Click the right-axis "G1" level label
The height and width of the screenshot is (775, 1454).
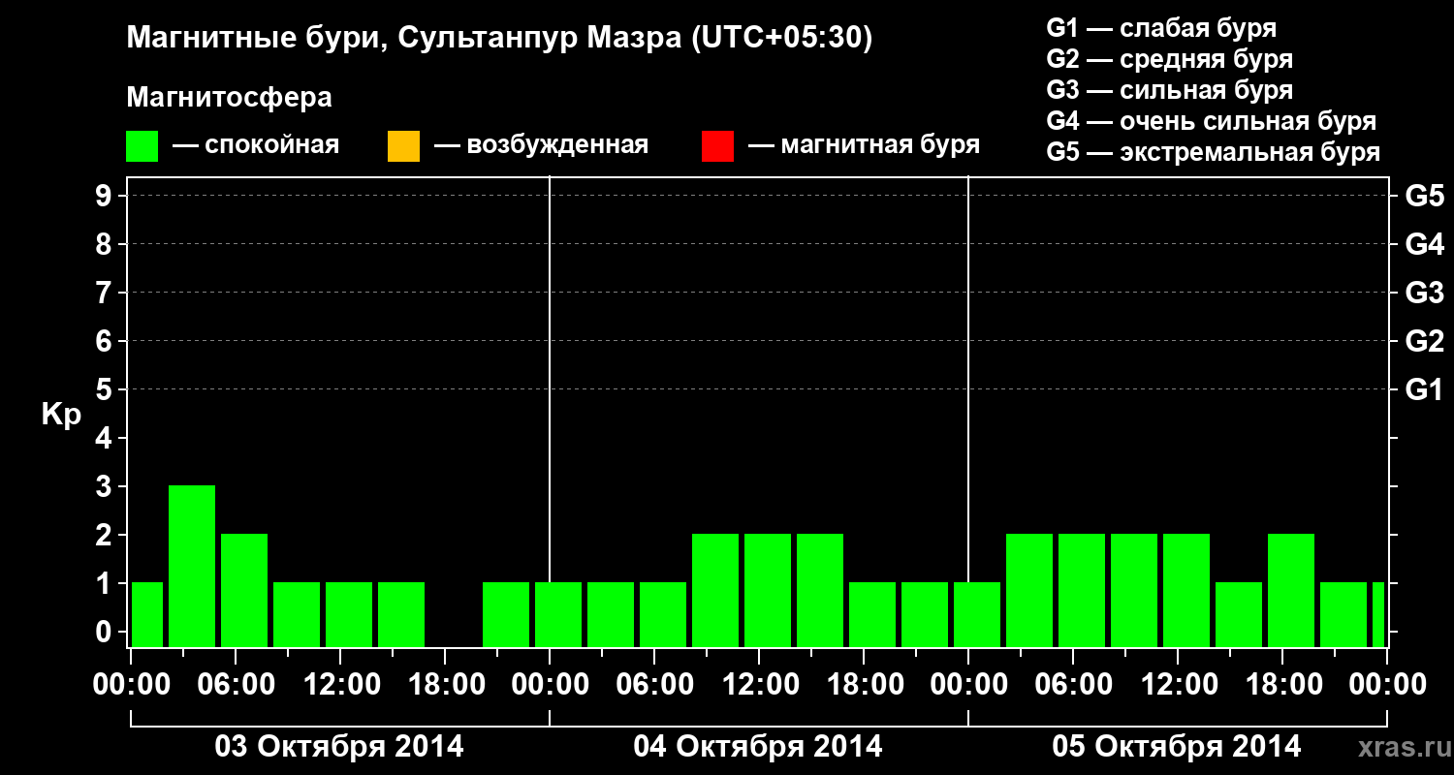[x=1424, y=390]
